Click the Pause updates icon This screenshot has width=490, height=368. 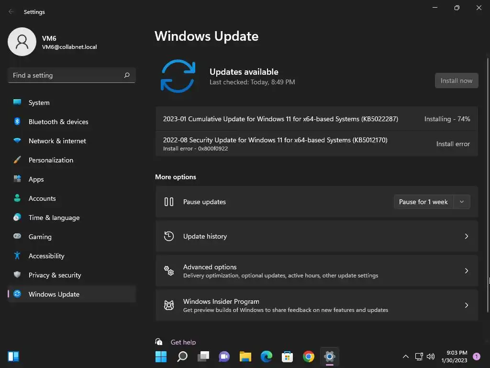coord(169,202)
